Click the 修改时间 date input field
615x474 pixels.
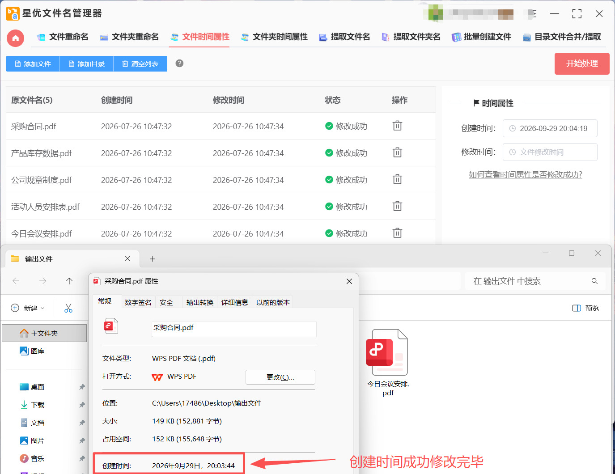tap(550, 152)
